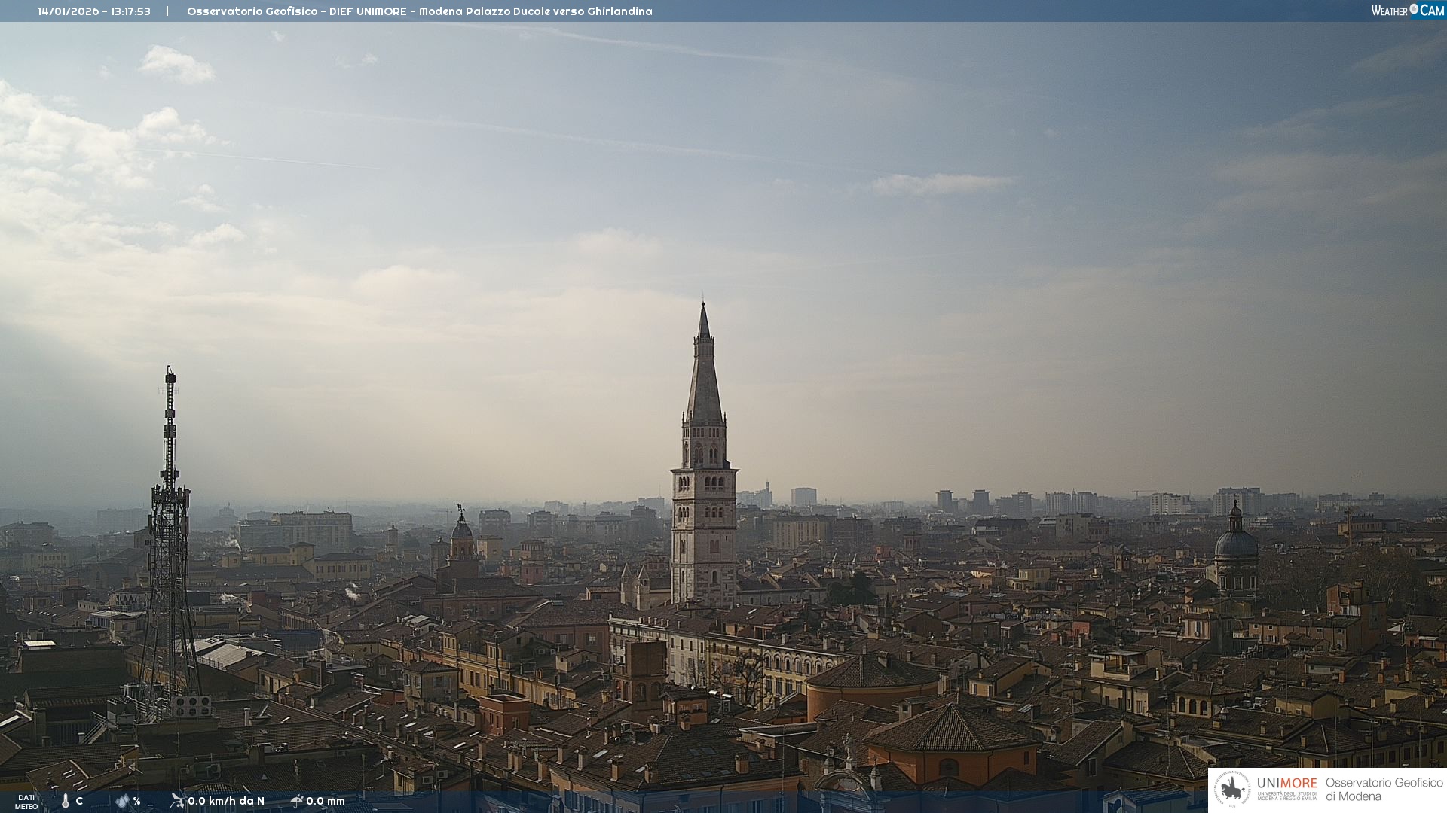
Task: Click the WeatherCam logo
Action: click(x=1407, y=11)
